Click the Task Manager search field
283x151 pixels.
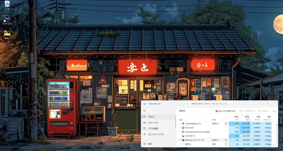[x=208, y=104]
